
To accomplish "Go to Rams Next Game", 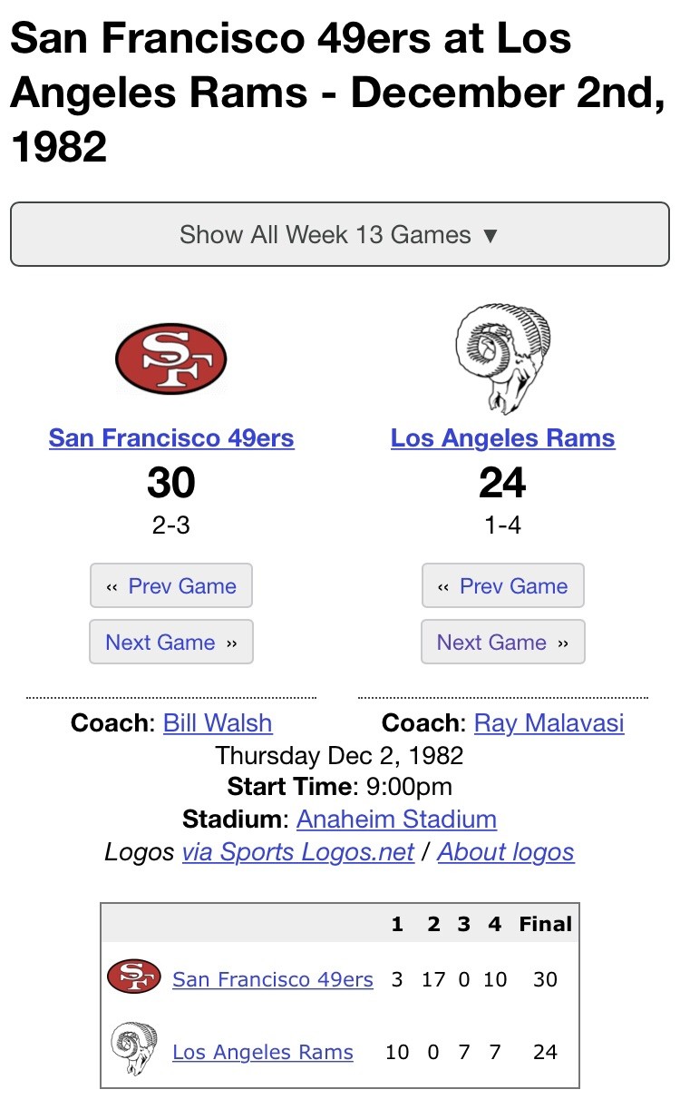I will click(503, 642).
